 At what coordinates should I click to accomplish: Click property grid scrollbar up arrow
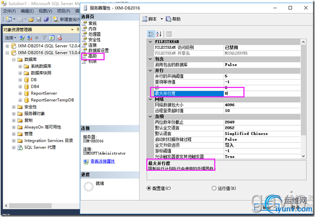(303, 42)
